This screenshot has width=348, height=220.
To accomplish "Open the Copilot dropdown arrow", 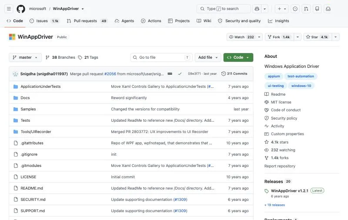I will [265, 9].
